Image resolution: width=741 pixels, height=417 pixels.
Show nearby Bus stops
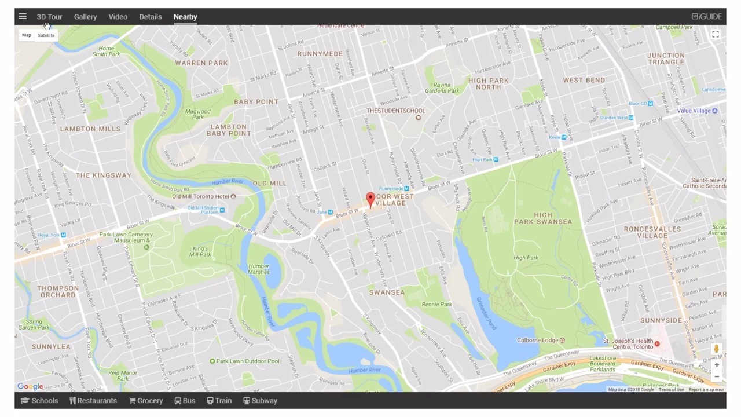click(185, 401)
